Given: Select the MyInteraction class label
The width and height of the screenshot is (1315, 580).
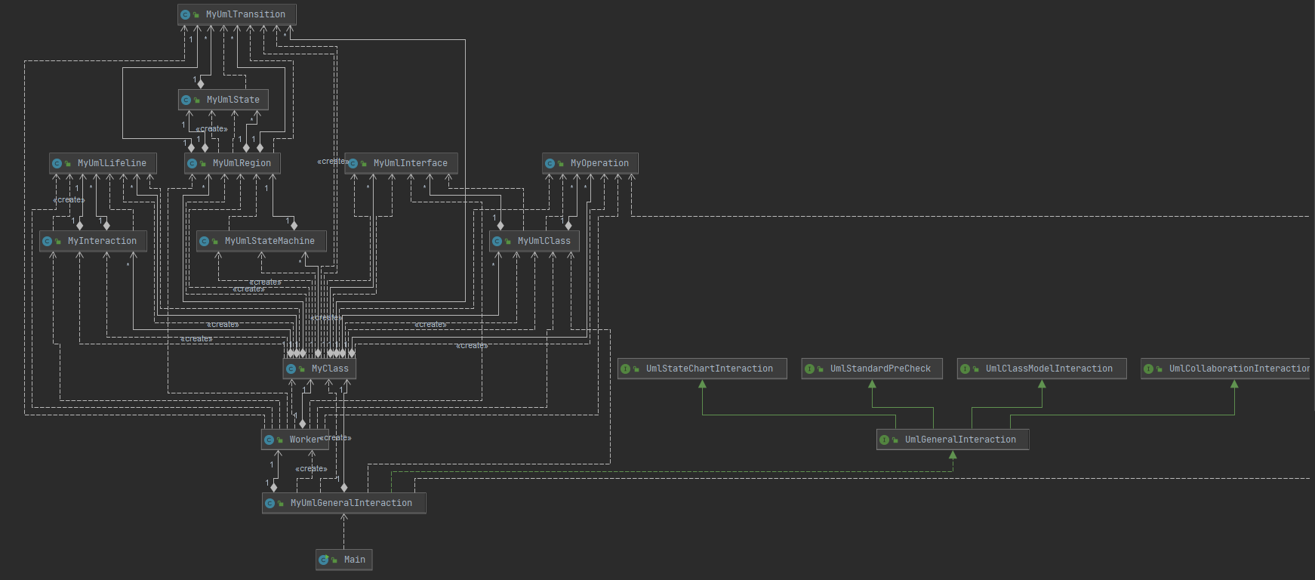Looking at the screenshot, I should pyautogui.click(x=102, y=241).
